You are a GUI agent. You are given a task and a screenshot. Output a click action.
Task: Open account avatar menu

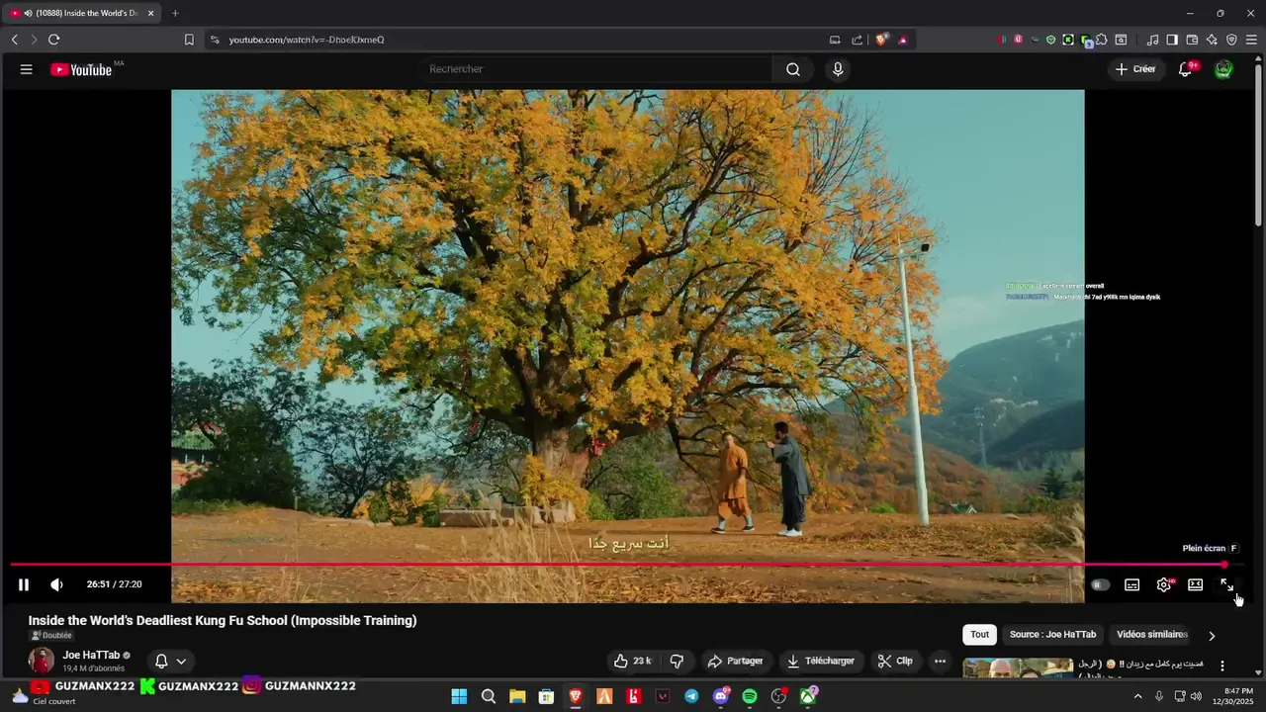(1223, 69)
